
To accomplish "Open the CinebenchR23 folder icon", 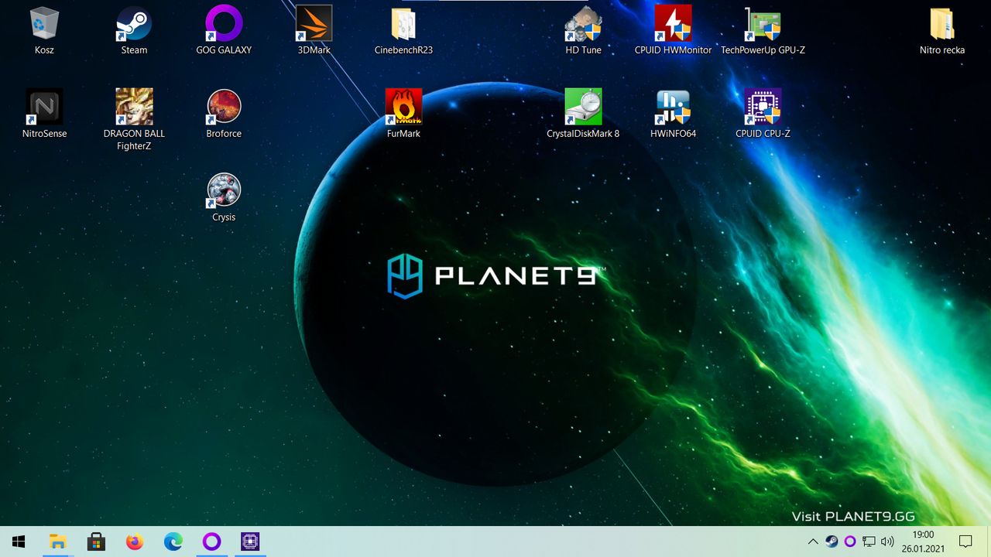I will 403,31.
